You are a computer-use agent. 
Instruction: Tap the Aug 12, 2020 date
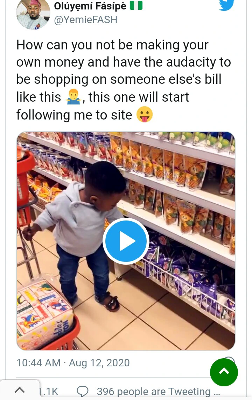99,363
